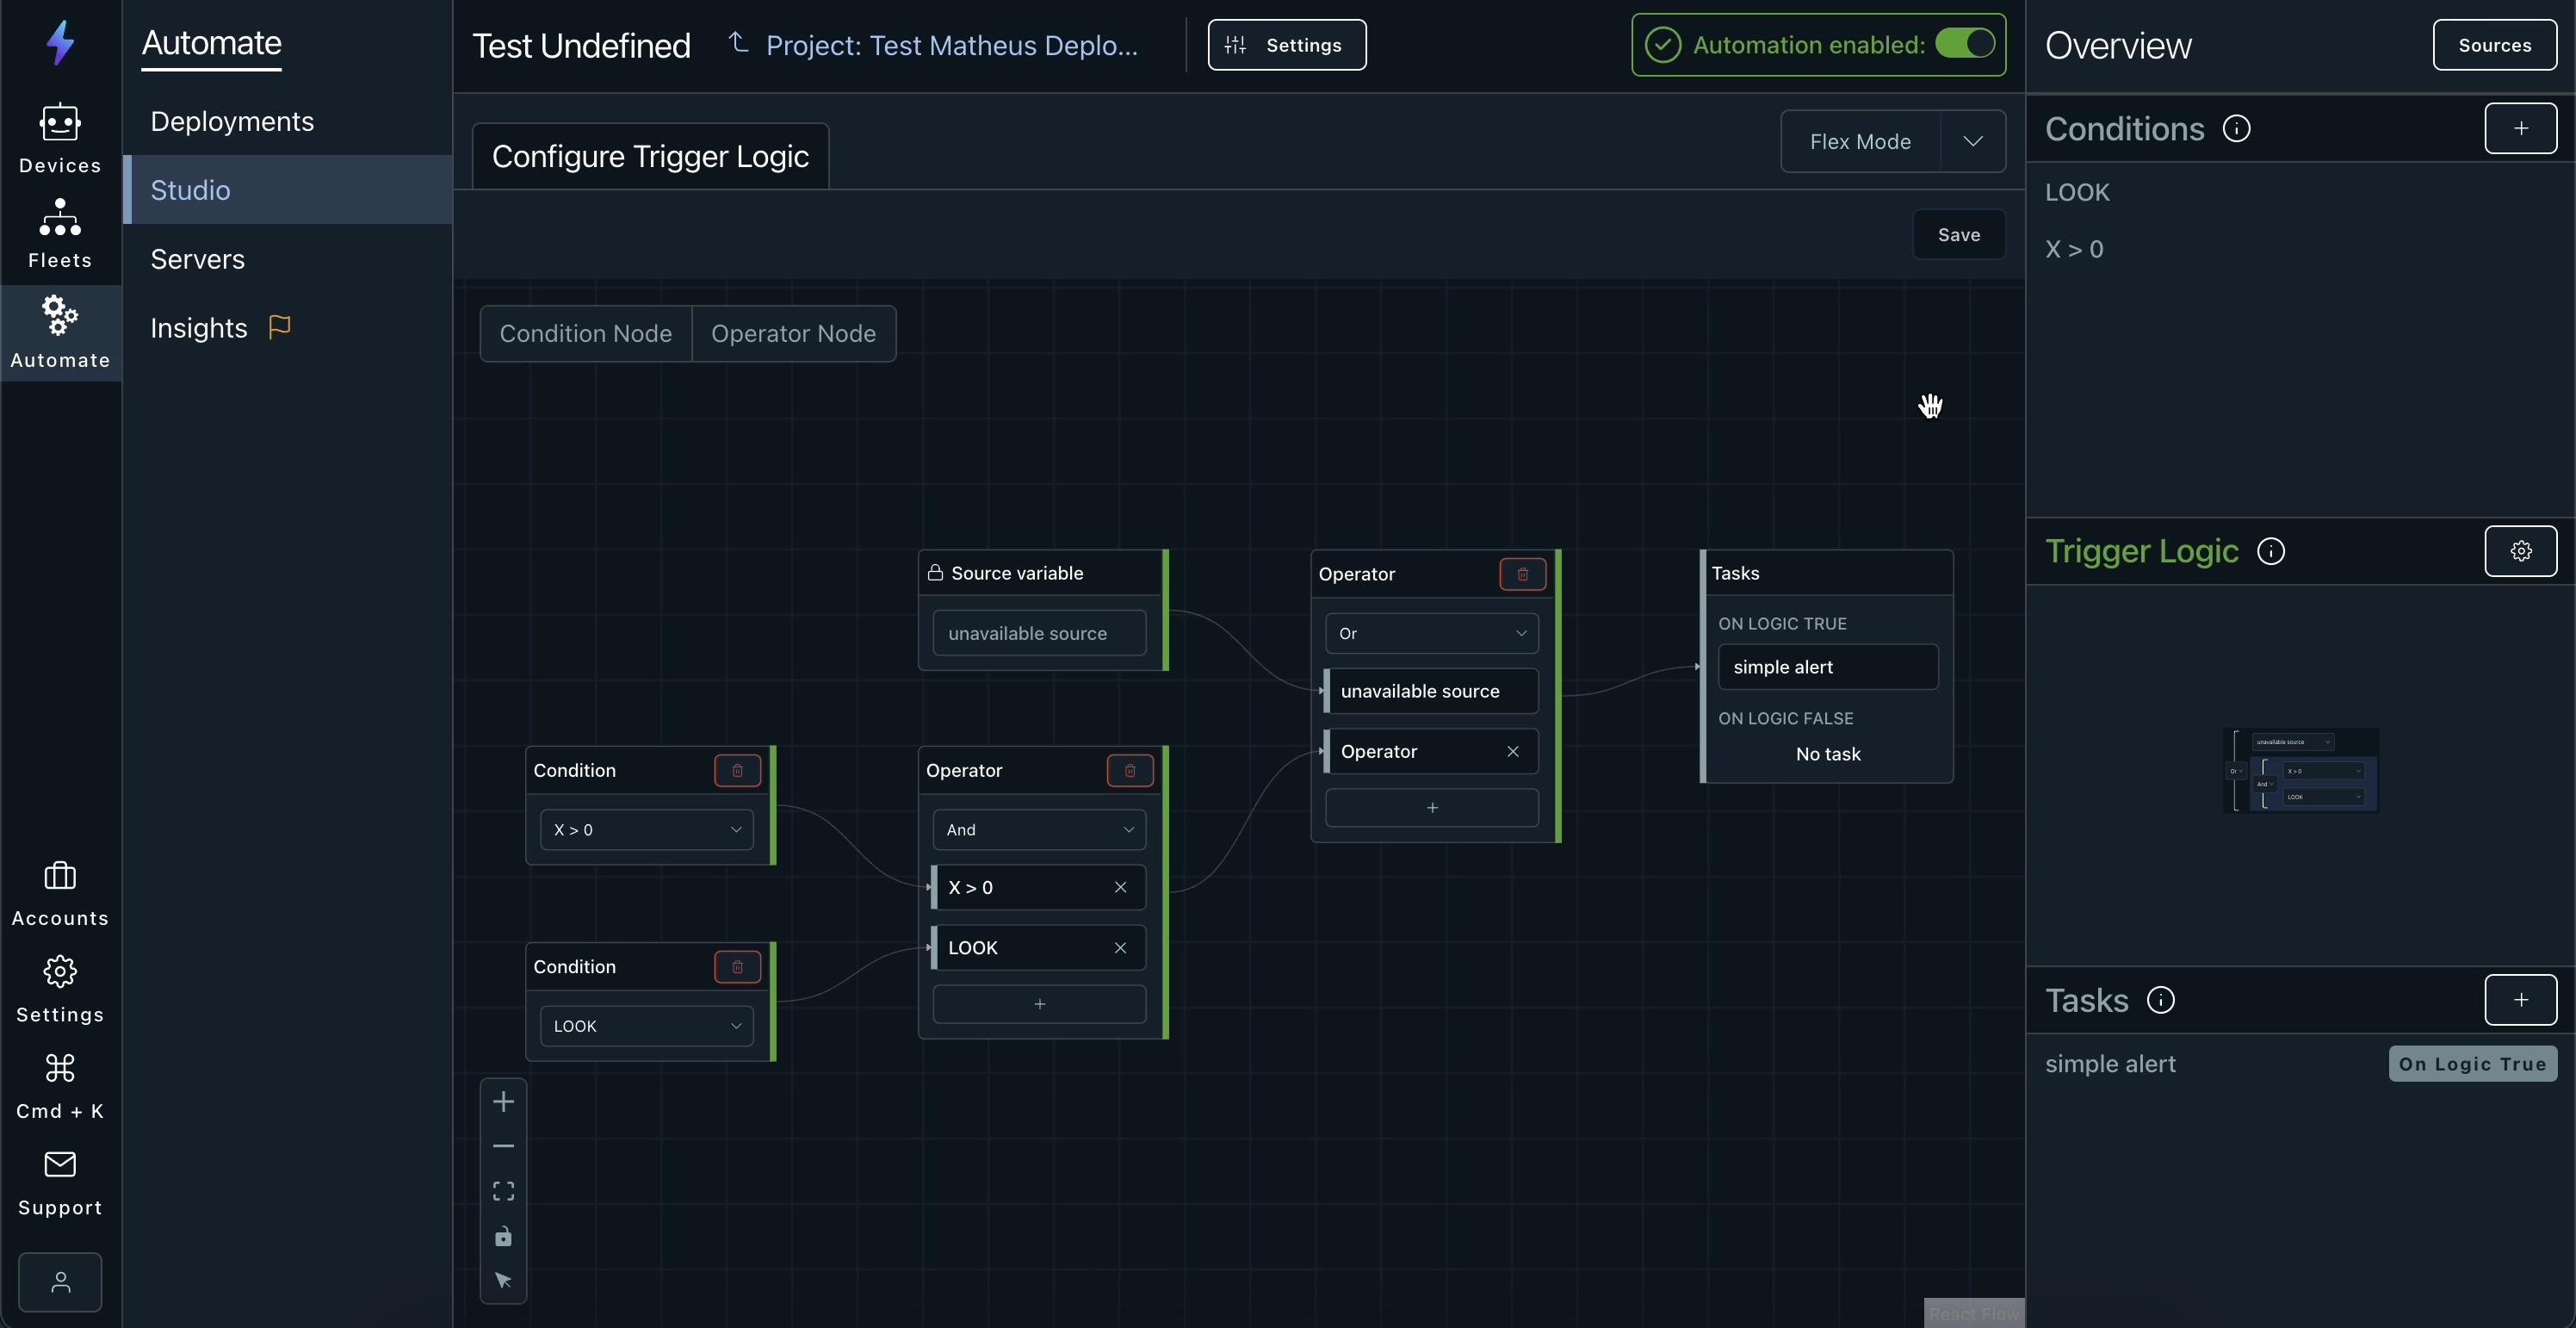
Task: Click the fit view canvas control
Action: tap(503, 1191)
